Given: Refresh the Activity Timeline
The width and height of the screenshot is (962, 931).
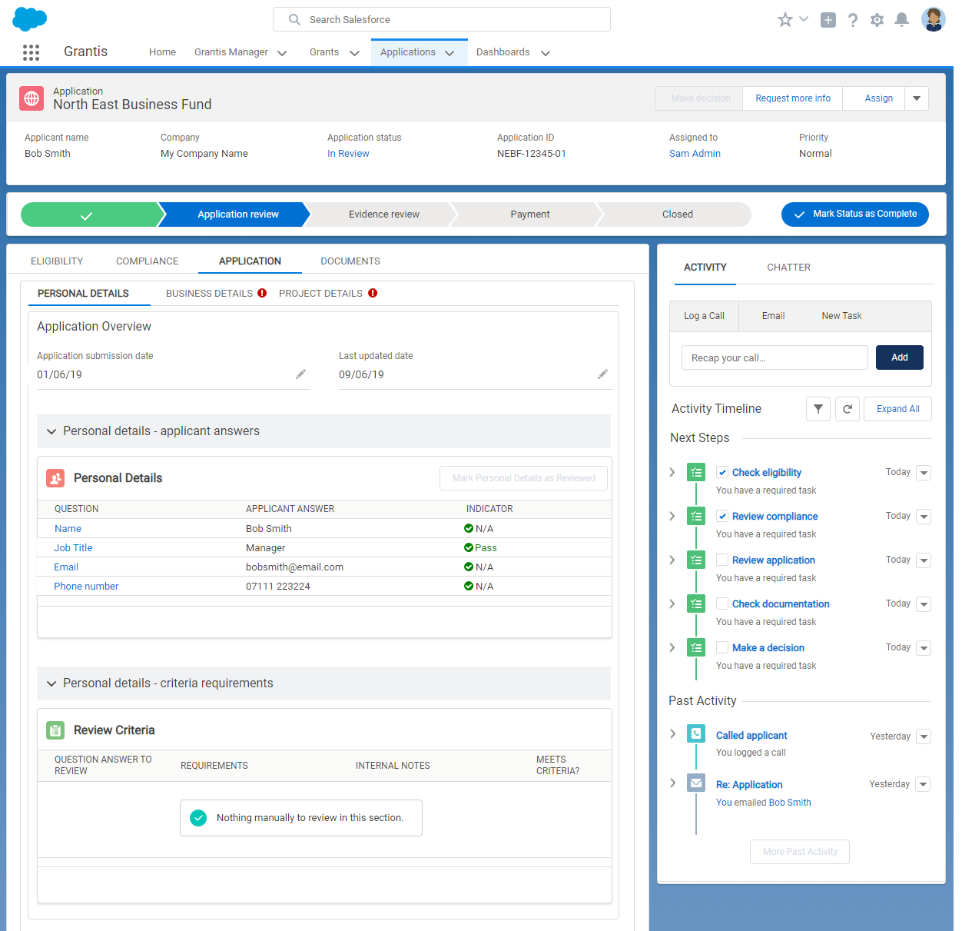Looking at the screenshot, I should click(x=847, y=409).
